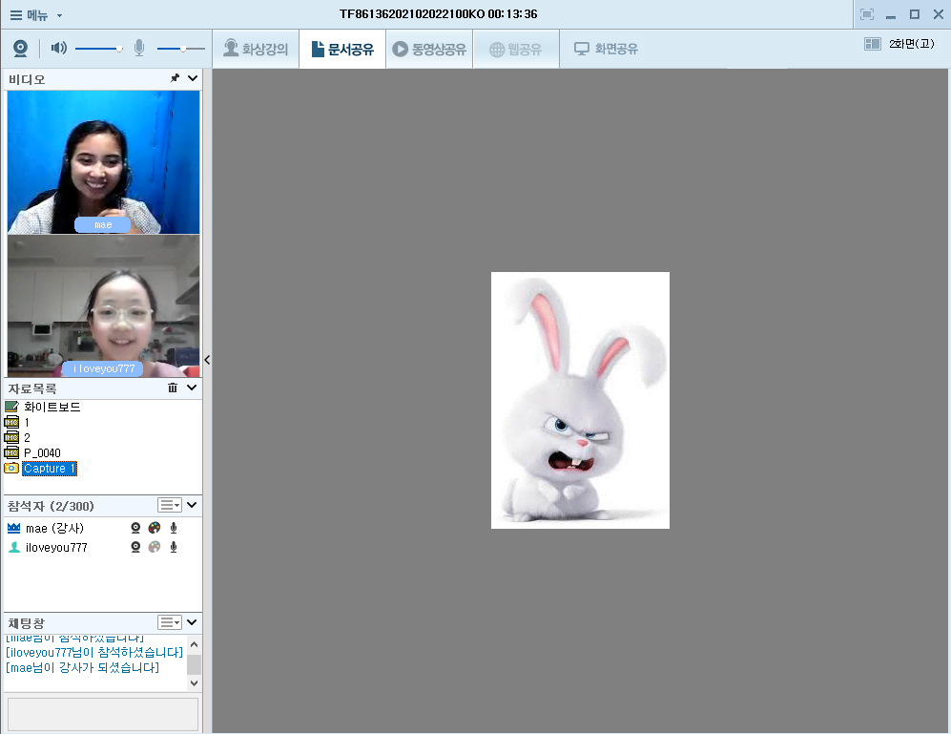Screen dimensions: 951x734
Task: Switch to the 화상강의 tab
Action: [x=255, y=49]
